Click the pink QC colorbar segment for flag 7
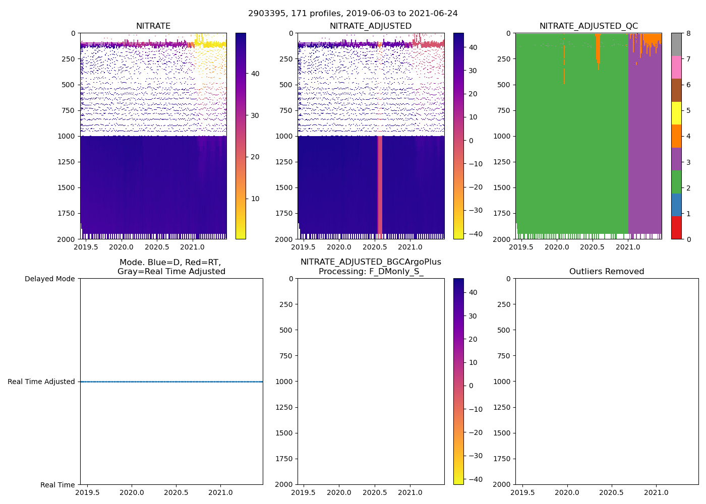 pos(676,68)
